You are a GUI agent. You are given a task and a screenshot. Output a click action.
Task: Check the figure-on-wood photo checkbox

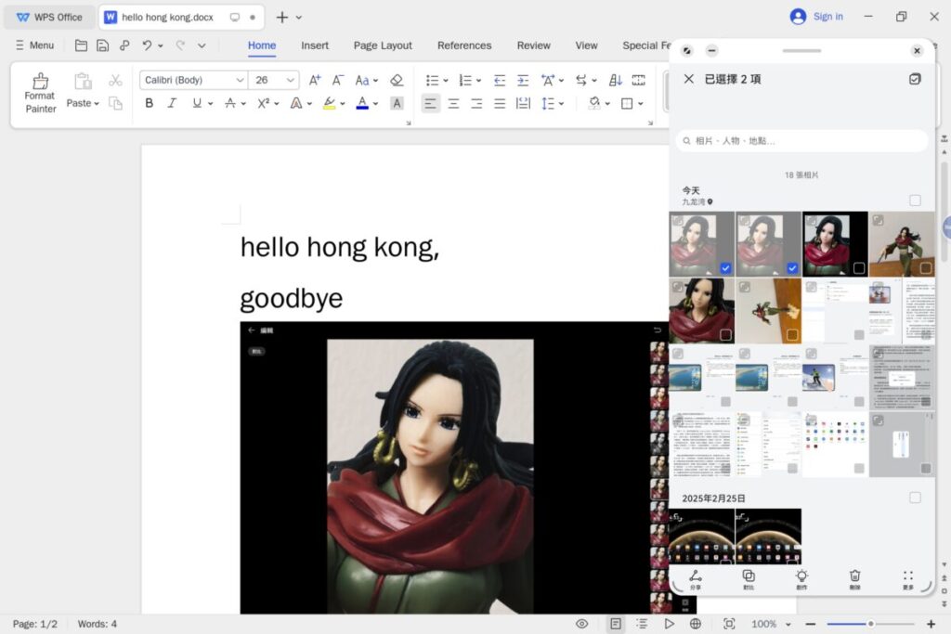point(792,334)
